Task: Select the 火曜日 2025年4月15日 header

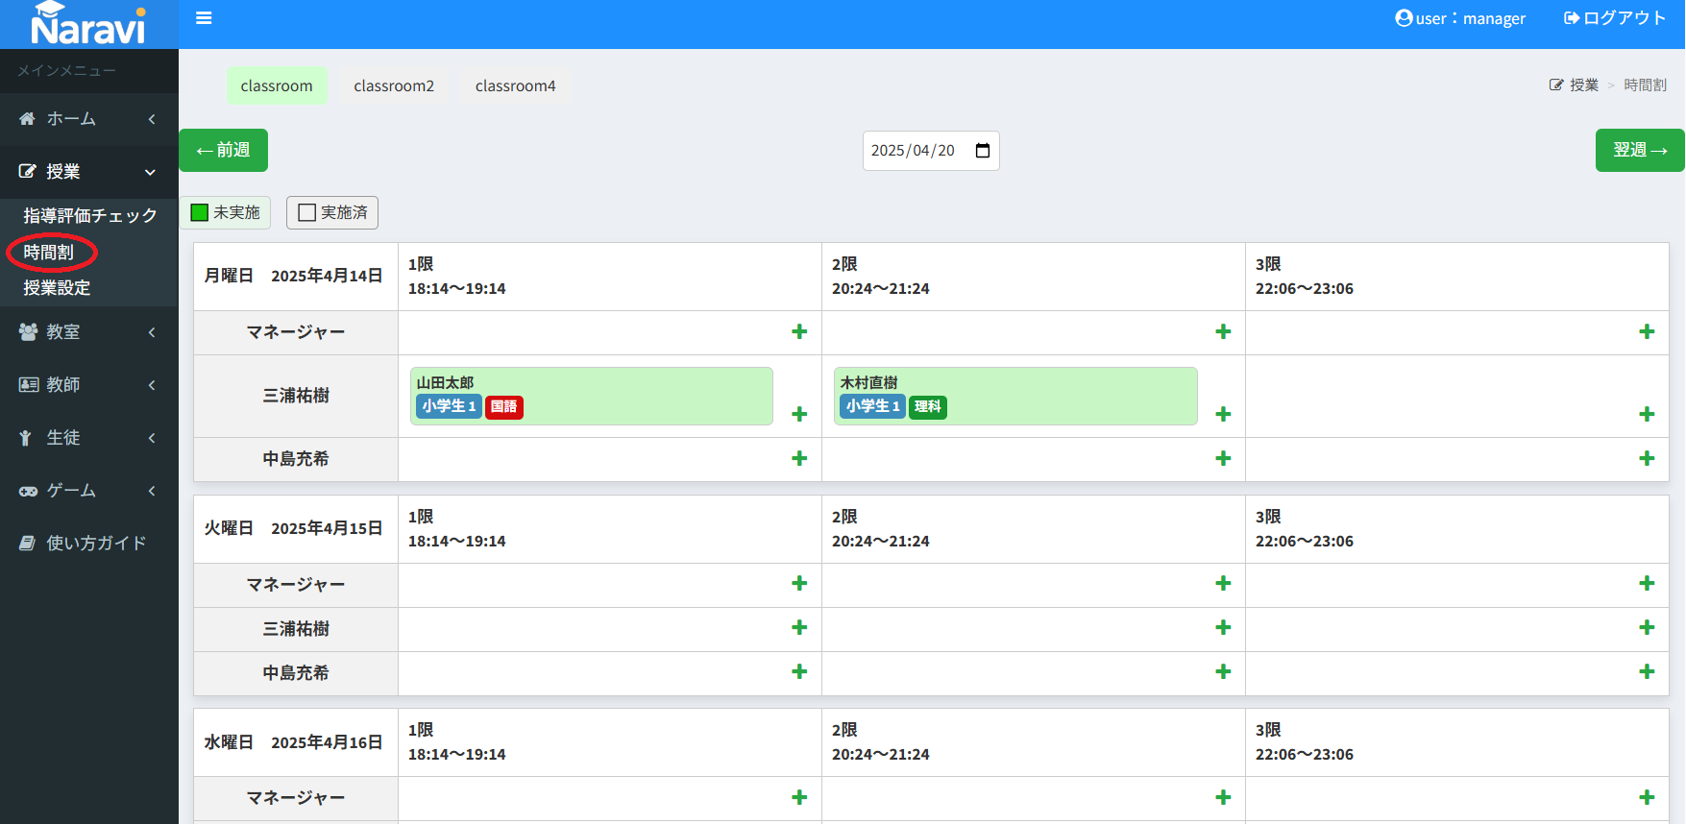Action: pyautogui.click(x=294, y=529)
